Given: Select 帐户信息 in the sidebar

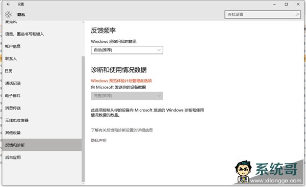Looking at the screenshot, I should point(13,46).
